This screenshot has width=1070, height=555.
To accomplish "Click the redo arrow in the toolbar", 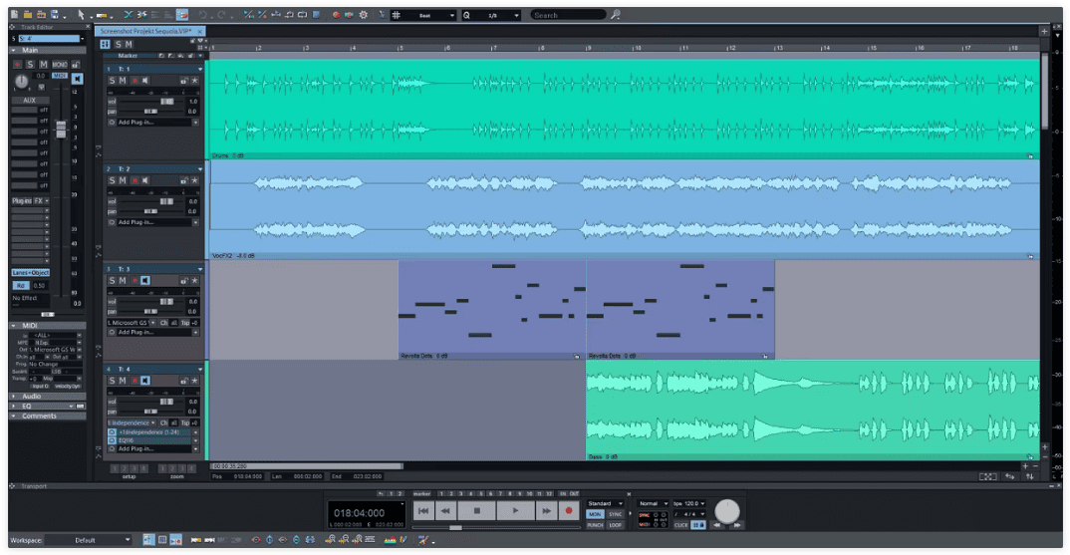I will click(221, 14).
